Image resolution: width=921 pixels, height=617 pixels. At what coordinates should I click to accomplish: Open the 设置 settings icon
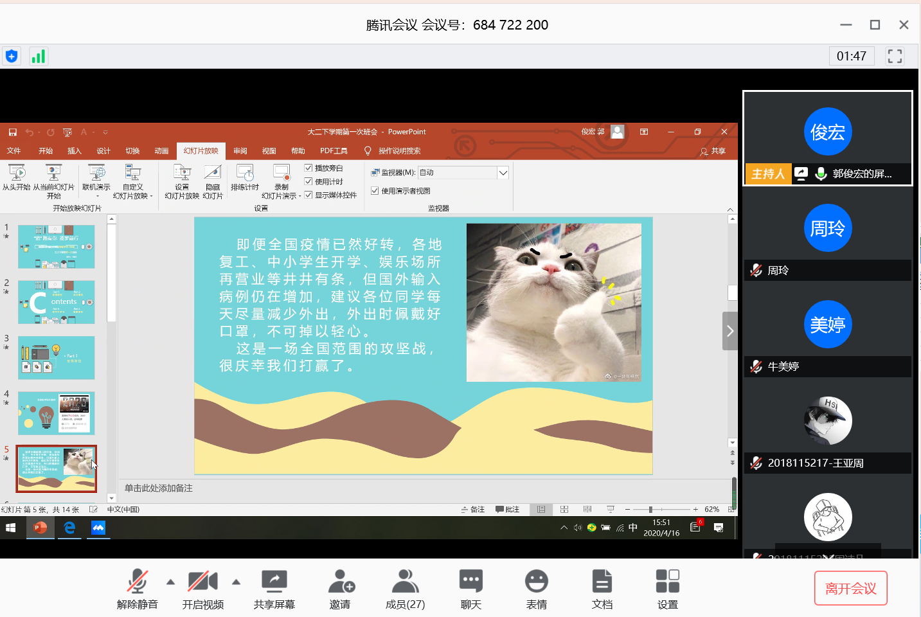coord(667,582)
